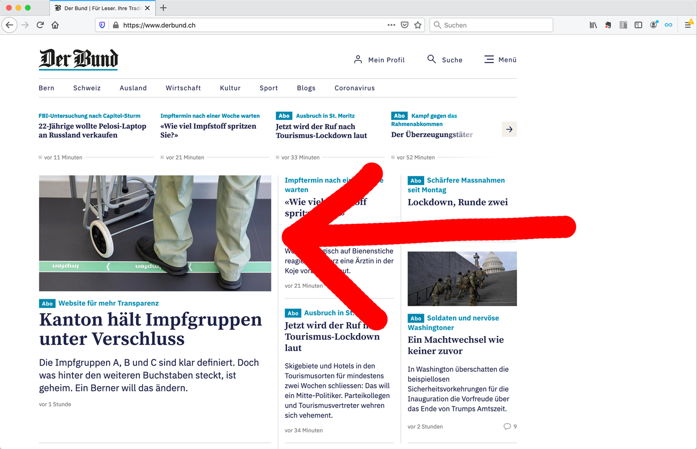Viewport: 697px width, 449px height.
Task: Click kicker Soldaten und nervöse Washingtoner
Action: [453, 323]
